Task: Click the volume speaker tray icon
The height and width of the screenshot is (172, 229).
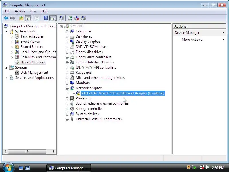Action: click(207, 167)
